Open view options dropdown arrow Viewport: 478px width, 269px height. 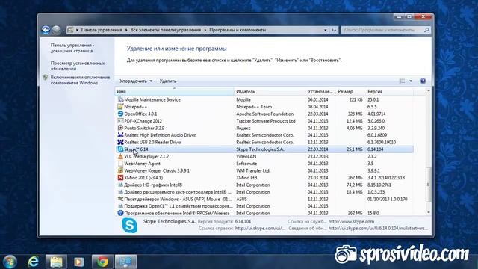pyautogui.click(x=411, y=81)
